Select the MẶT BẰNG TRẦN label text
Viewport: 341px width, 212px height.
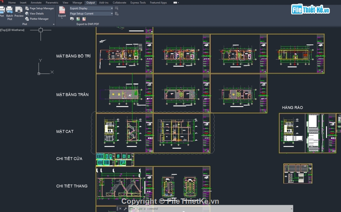click(x=73, y=95)
